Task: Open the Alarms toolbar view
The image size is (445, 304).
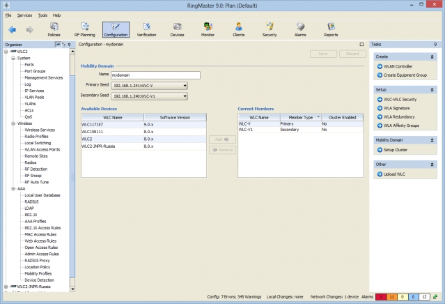Action: pyautogui.click(x=300, y=29)
